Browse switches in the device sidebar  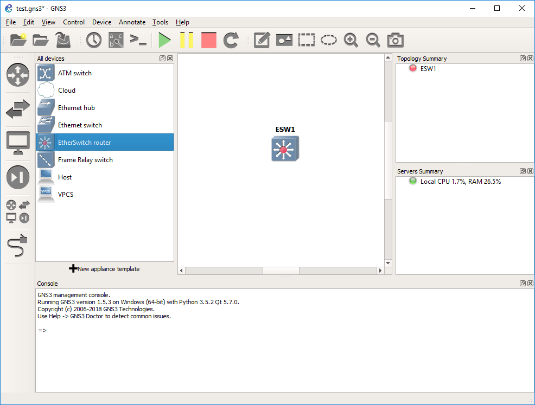(18, 109)
